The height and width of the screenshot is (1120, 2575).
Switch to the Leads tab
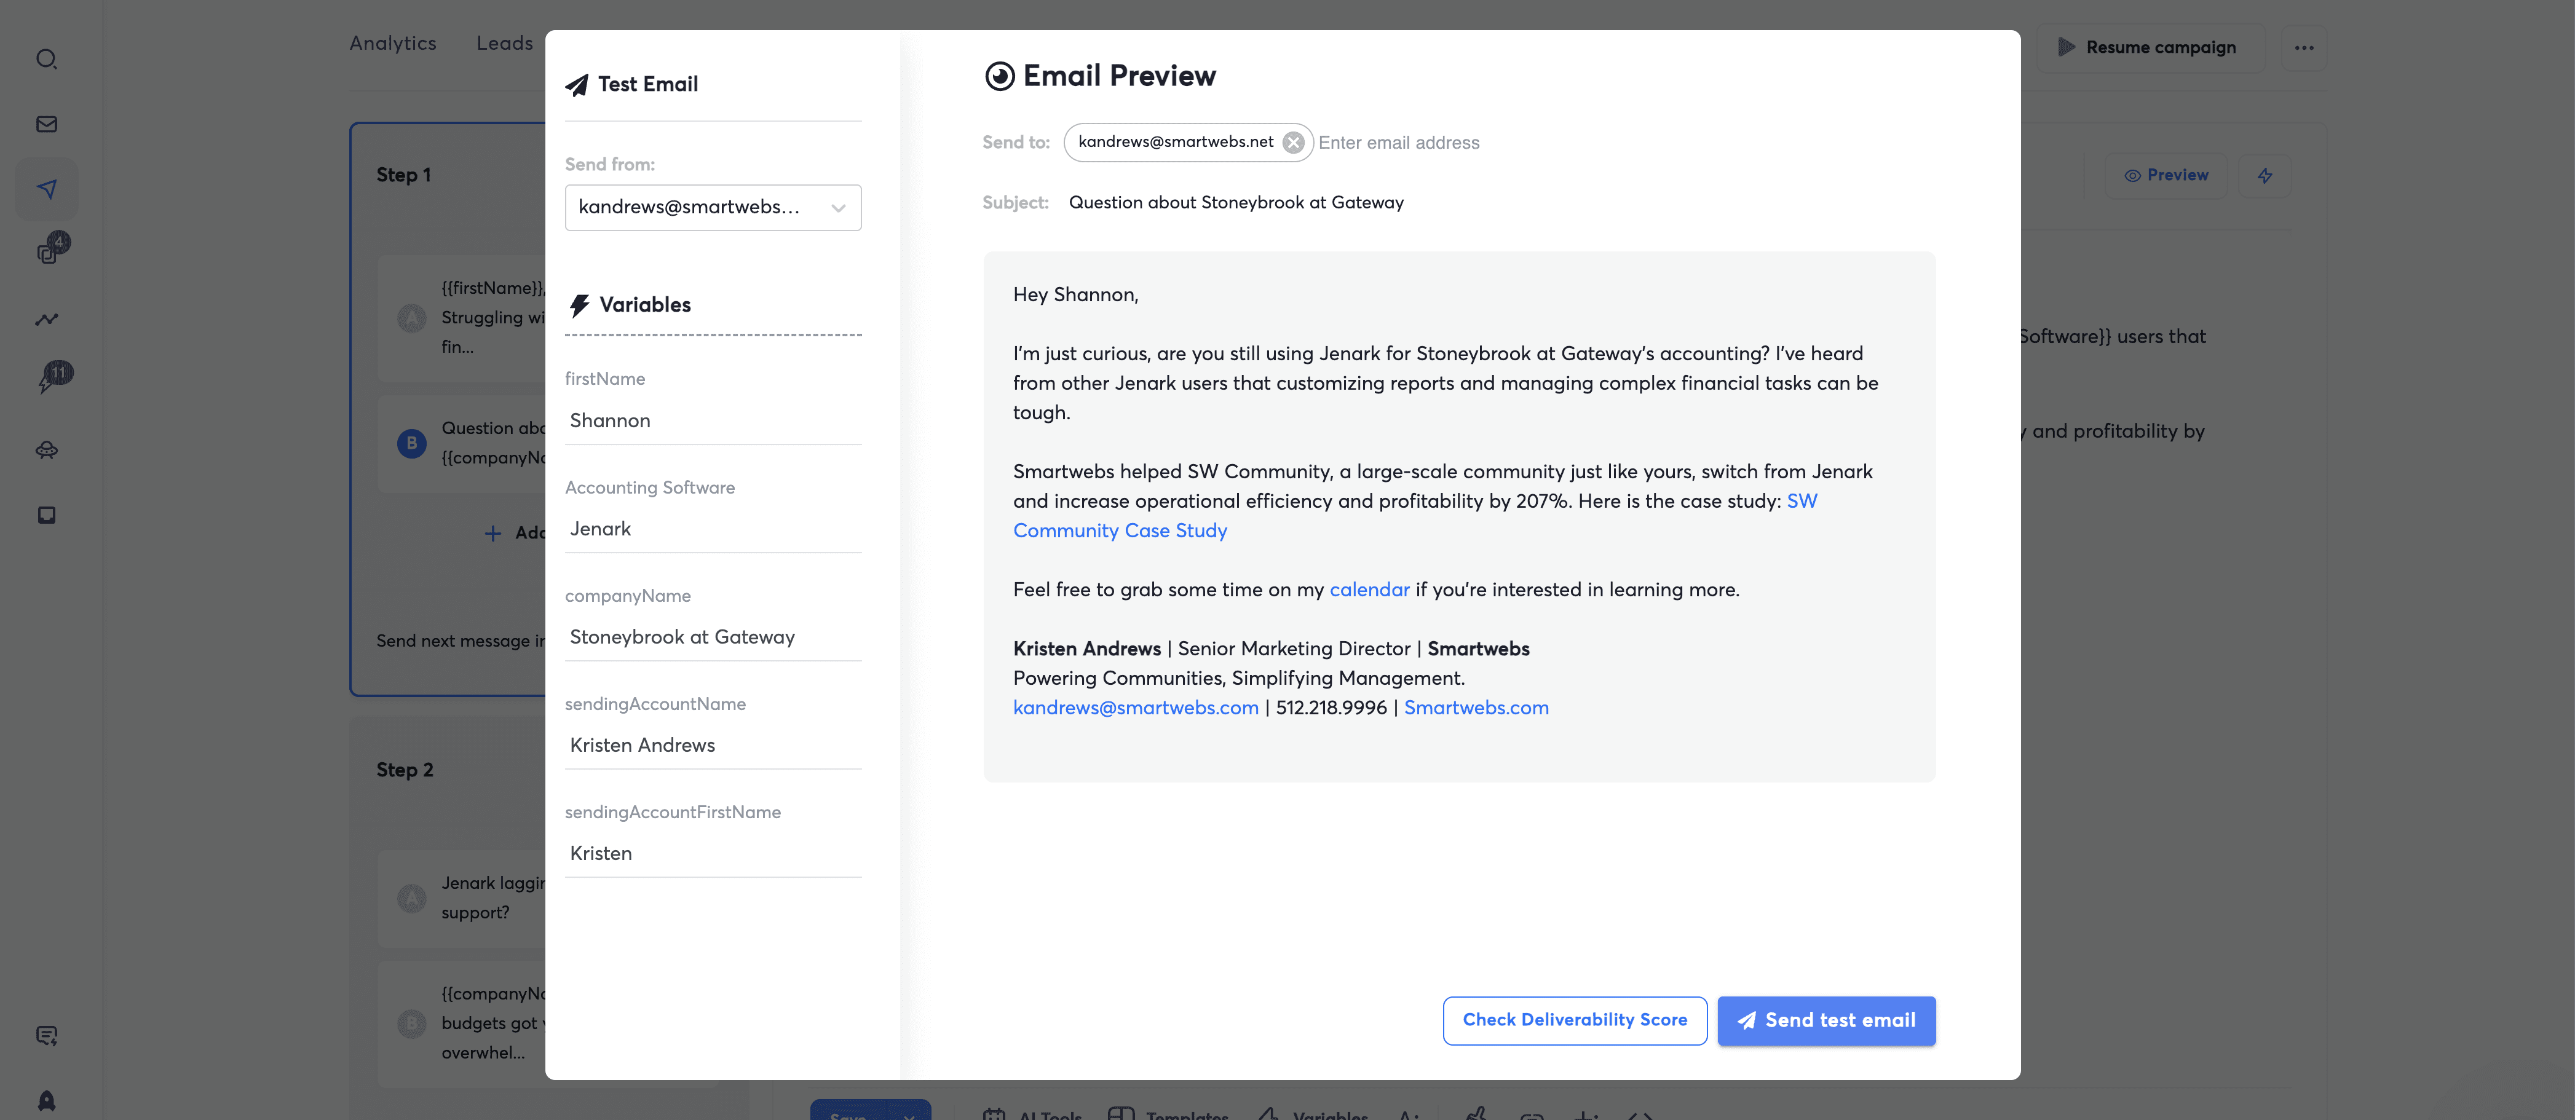pos(505,43)
